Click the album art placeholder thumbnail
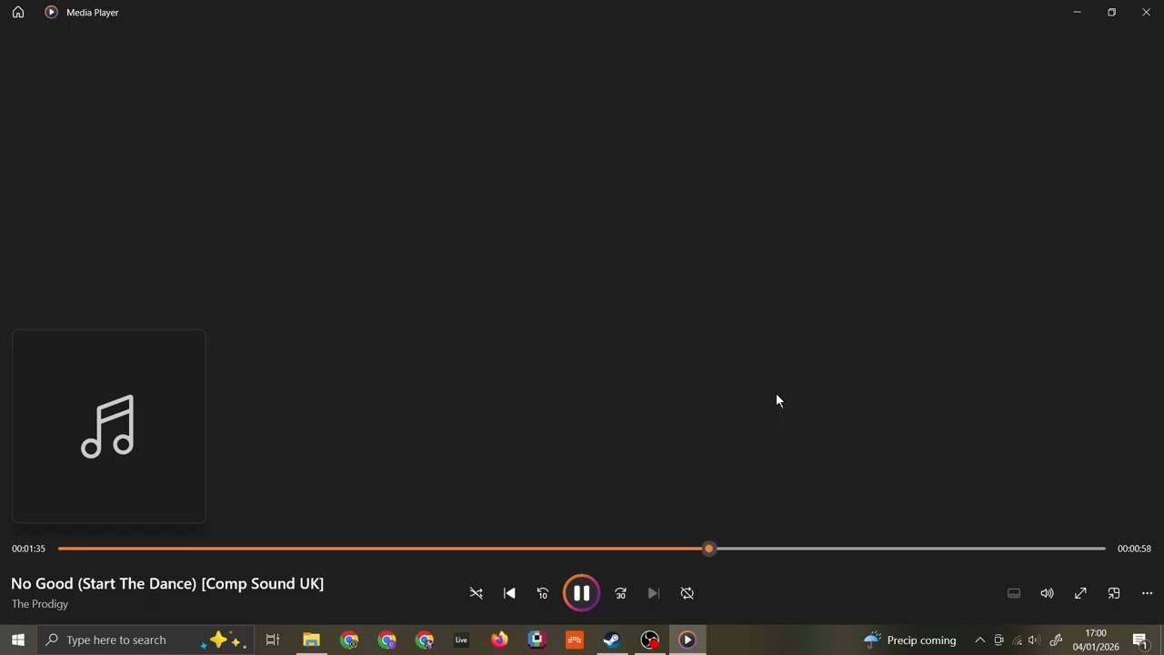1164x655 pixels. tap(109, 427)
